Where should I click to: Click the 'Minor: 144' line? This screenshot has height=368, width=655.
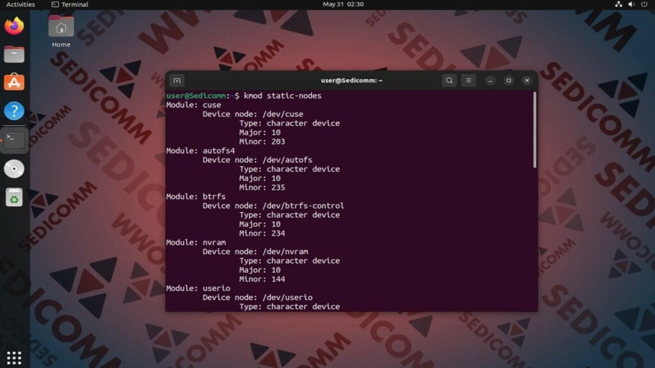[262, 279]
